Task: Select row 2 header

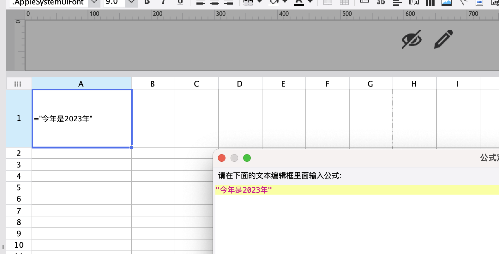Action: click(x=19, y=153)
